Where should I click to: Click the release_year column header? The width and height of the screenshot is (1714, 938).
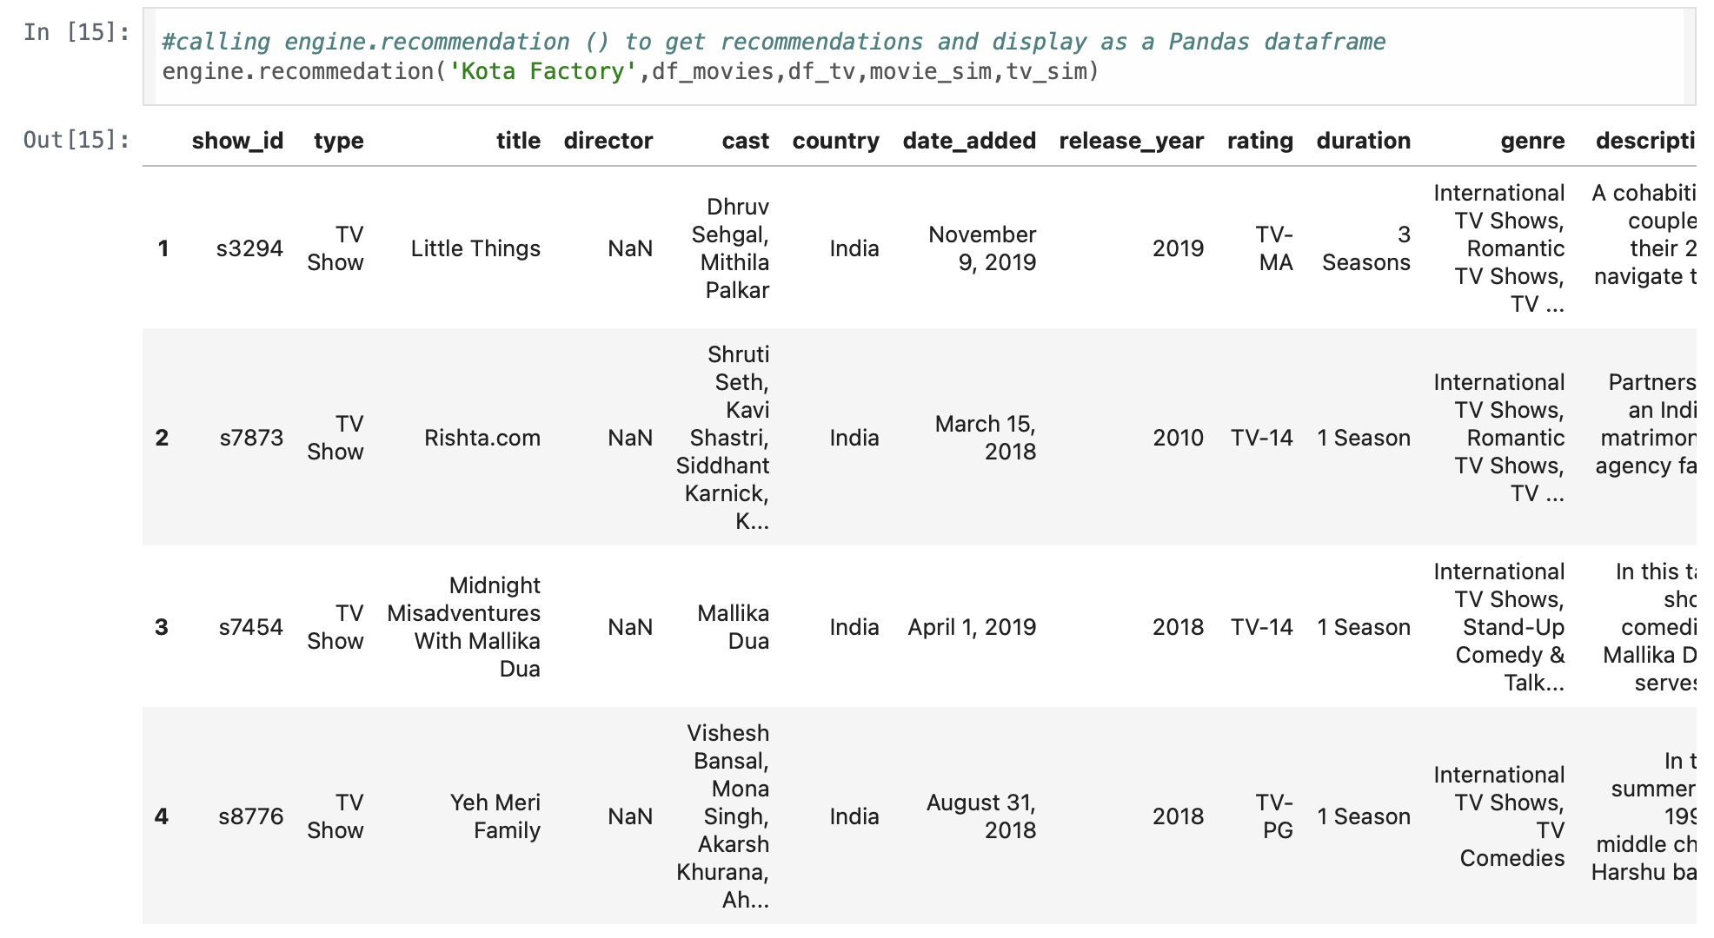(x=1131, y=141)
